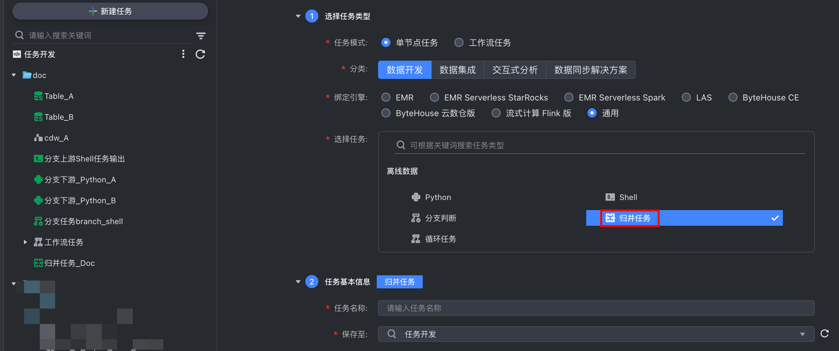Click the 分支判断 task icon

point(416,218)
